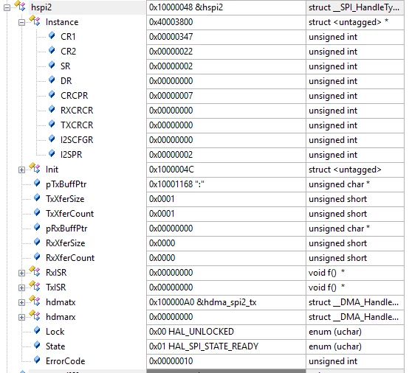Expand the hdmarx handle node
Screen dimensions: 409x373
[22, 317]
